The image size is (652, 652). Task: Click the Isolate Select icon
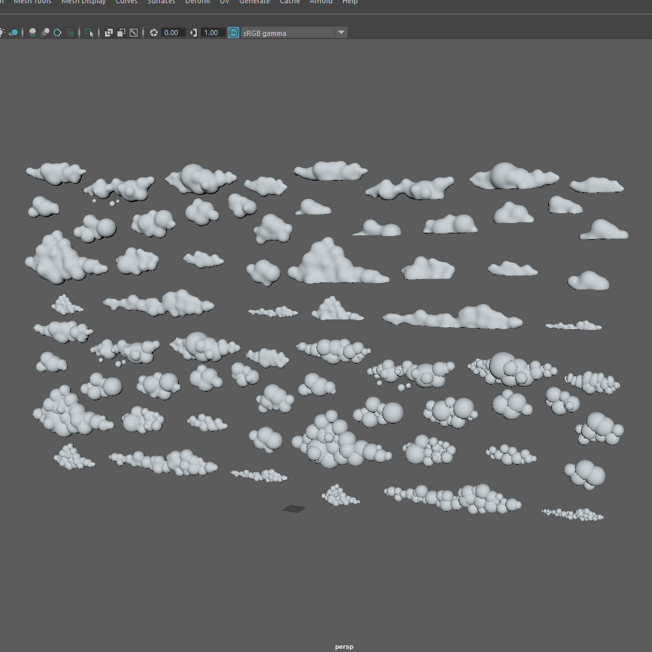coord(89,33)
